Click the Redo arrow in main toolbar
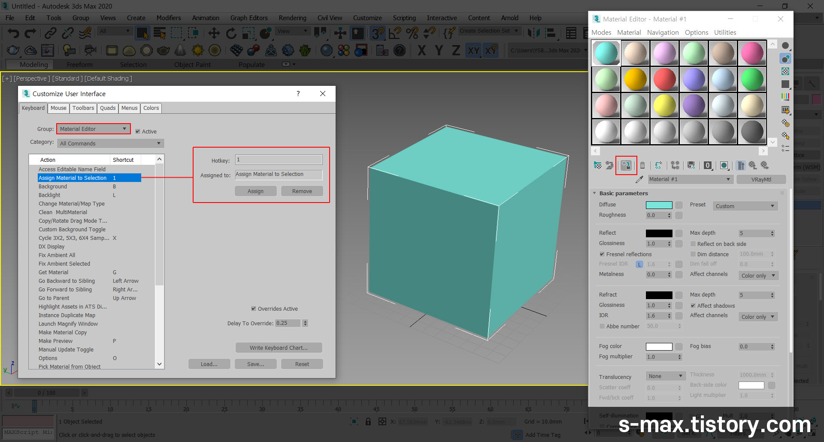Screen dimensions: 824x442 tap(30, 33)
